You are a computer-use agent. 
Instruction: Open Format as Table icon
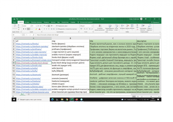pos(110,26)
